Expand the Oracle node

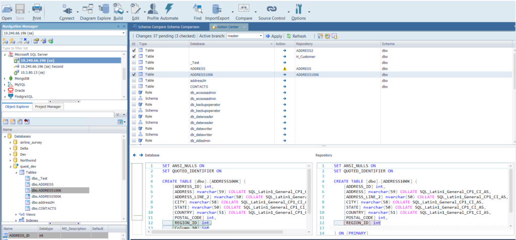pos(5,91)
